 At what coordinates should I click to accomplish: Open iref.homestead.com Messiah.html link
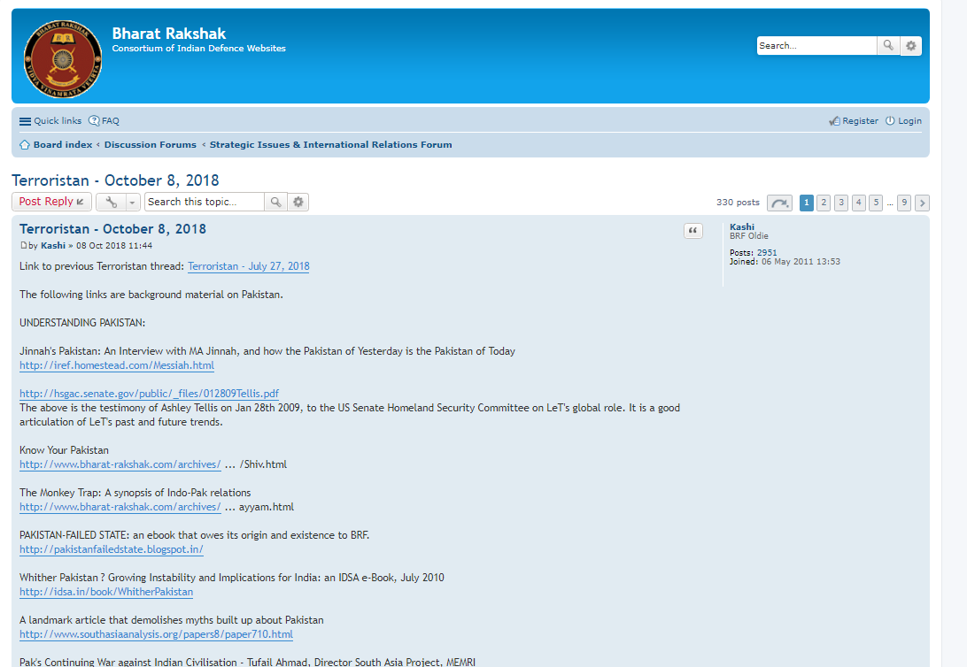[x=117, y=365]
